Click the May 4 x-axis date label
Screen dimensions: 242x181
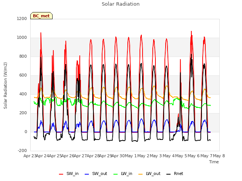[x=169, y=156]
